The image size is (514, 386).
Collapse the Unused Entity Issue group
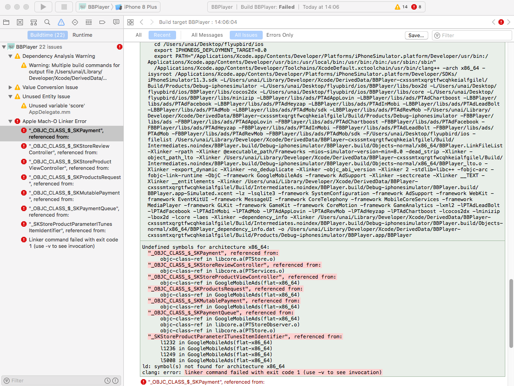click(11, 96)
